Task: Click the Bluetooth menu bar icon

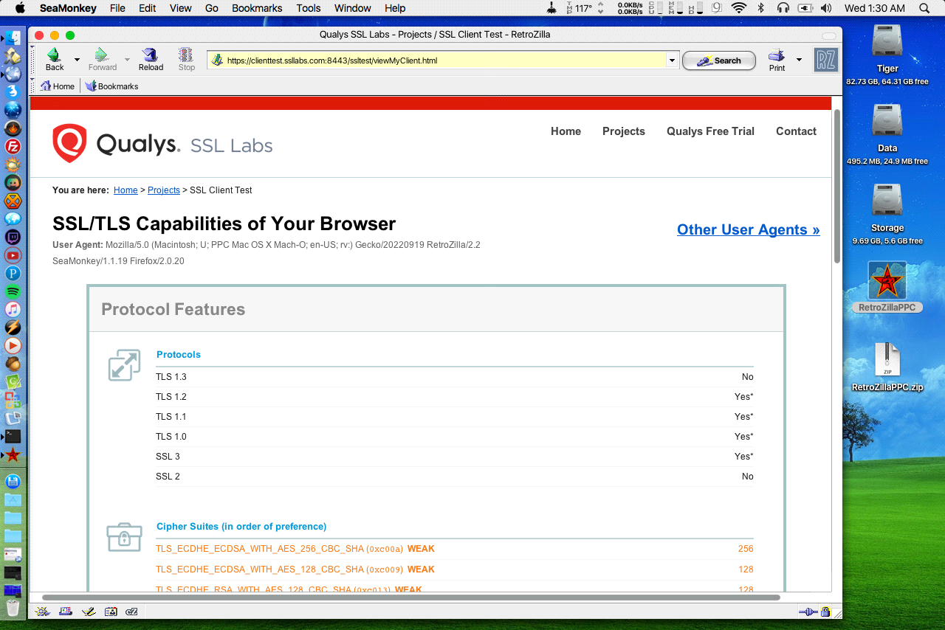Action: 761,8
